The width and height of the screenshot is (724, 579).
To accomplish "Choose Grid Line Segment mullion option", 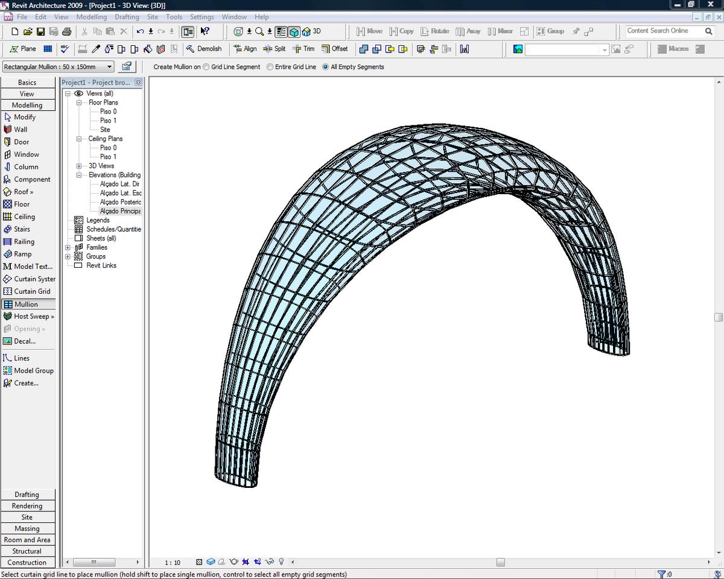I will point(206,67).
